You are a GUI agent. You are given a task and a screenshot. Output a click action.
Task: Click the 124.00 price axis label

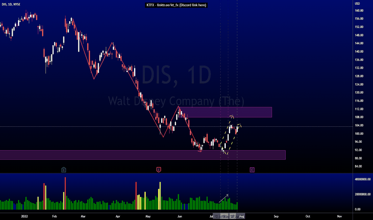[x=359, y=84]
